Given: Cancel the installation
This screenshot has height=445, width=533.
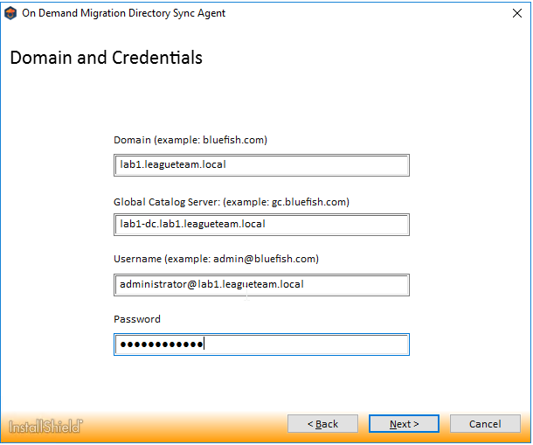Looking at the screenshot, I should pyautogui.click(x=485, y=423).
